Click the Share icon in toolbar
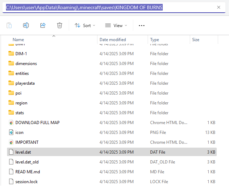Screen dimensions: 229x187 (43, 25)
